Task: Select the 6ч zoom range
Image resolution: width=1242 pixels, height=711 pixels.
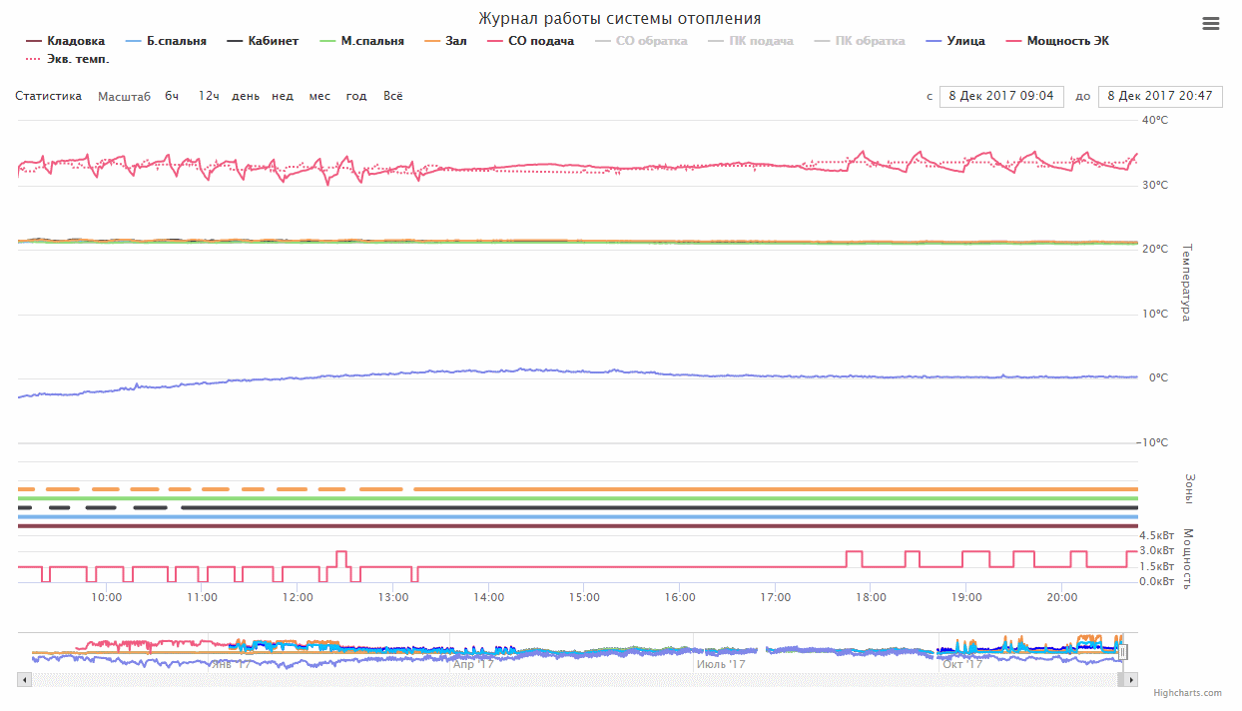Action: (172, 96)
